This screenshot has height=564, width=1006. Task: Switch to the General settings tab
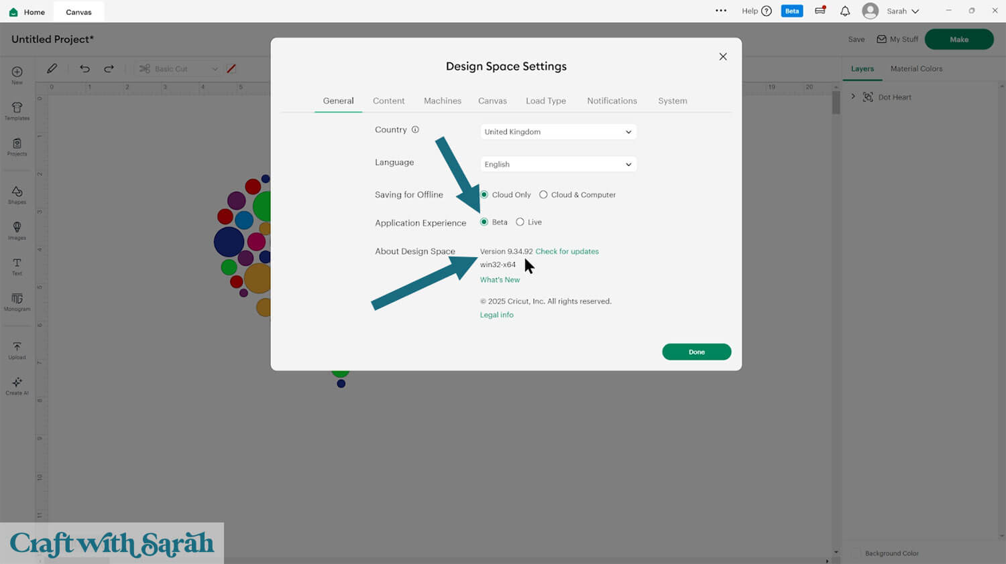coord(338,100)
